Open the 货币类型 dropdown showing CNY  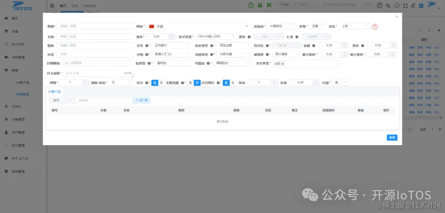click(x=215, y=36)
